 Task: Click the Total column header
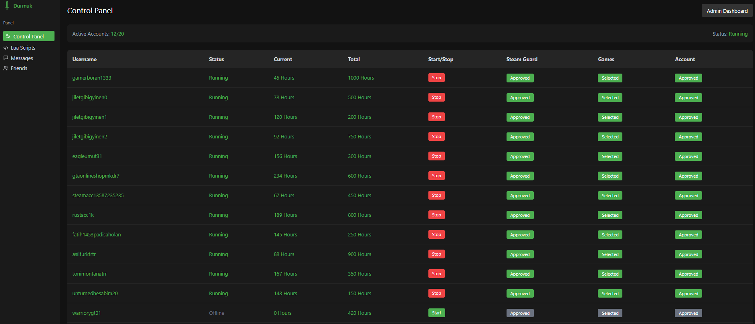354,59
